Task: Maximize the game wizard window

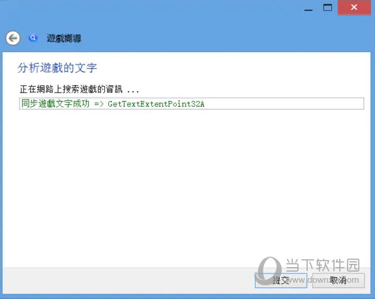Action: [x=327, y=8]
